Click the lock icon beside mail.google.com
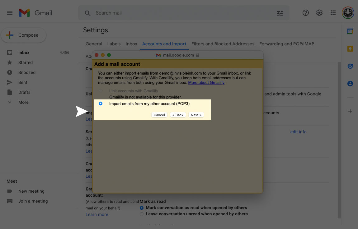Viewport: 358px width, 229px height. tap(197, 55)
